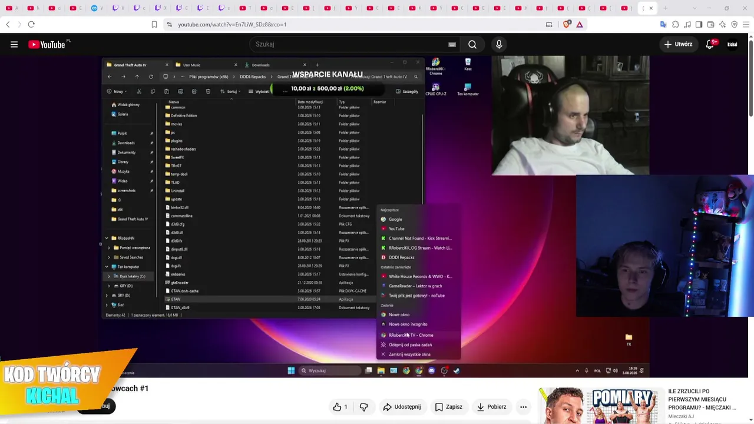The height and width of the screenshot is (424, 754).
Task: Click the donation progress bar showing 10,00 zł
Action: (328, 88)
